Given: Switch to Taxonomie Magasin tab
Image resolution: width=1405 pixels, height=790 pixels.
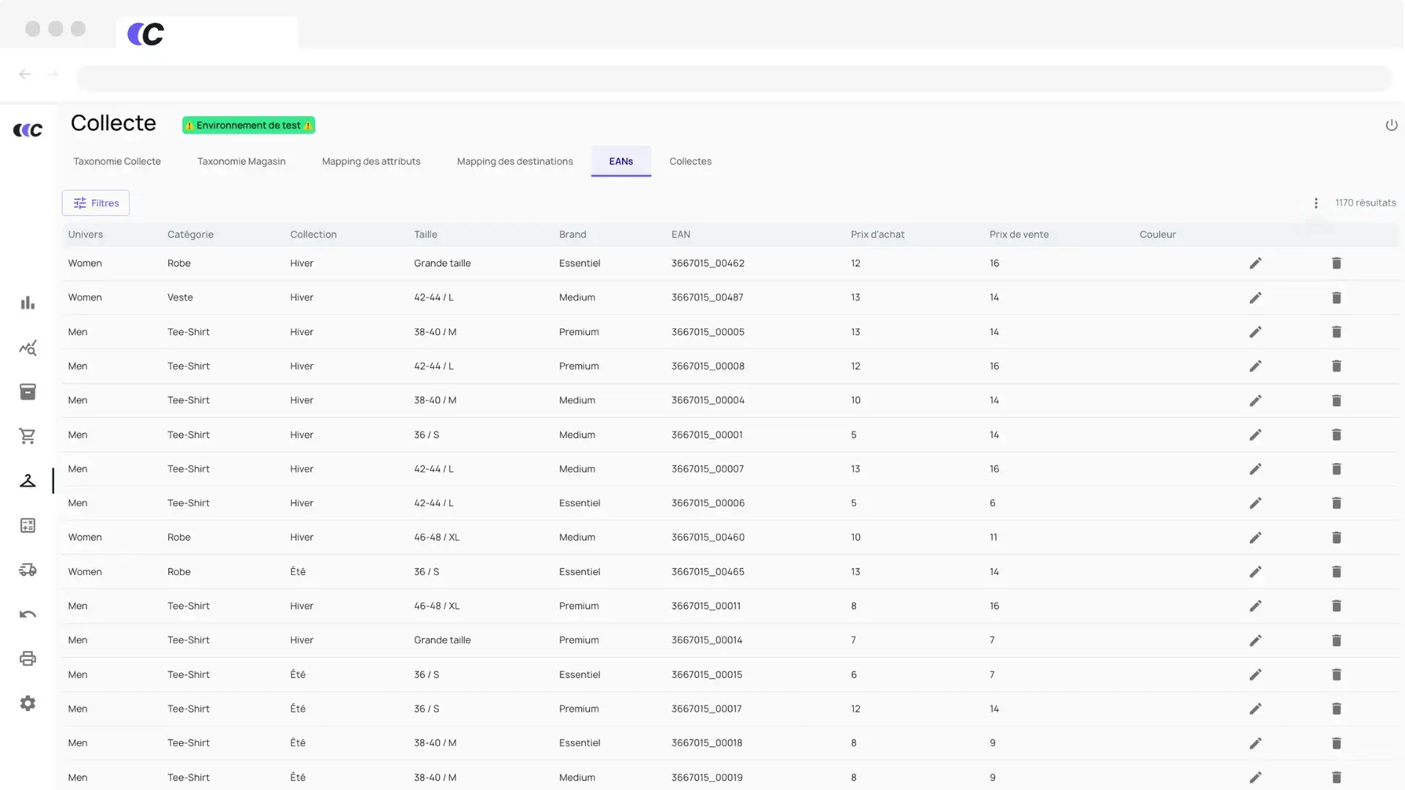Looking at the screenshot, I should click(241, 162).
